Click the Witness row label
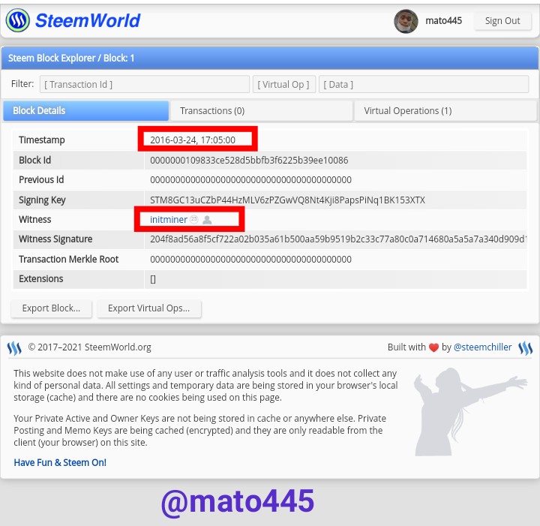This screenshot has height=526, width=540. pyautogui.click(x=34, y=219)
